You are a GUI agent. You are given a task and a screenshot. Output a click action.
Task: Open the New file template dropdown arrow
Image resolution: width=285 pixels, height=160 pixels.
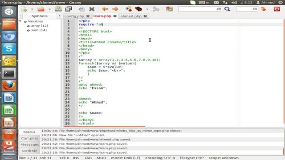tap(32, 9)
